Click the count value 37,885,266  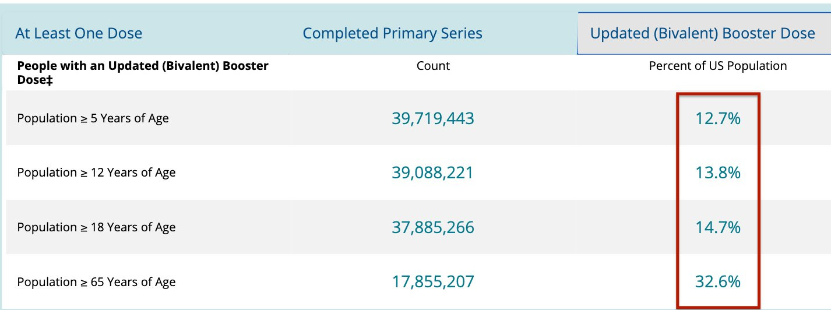pos(433,227)
